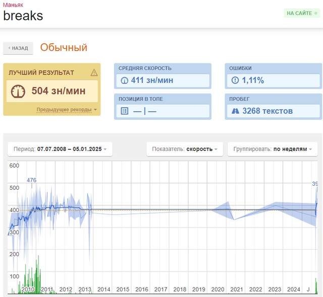Click the Обычный mode title
323x297 pixels.
pyautogui.click(x=64, y=48)
